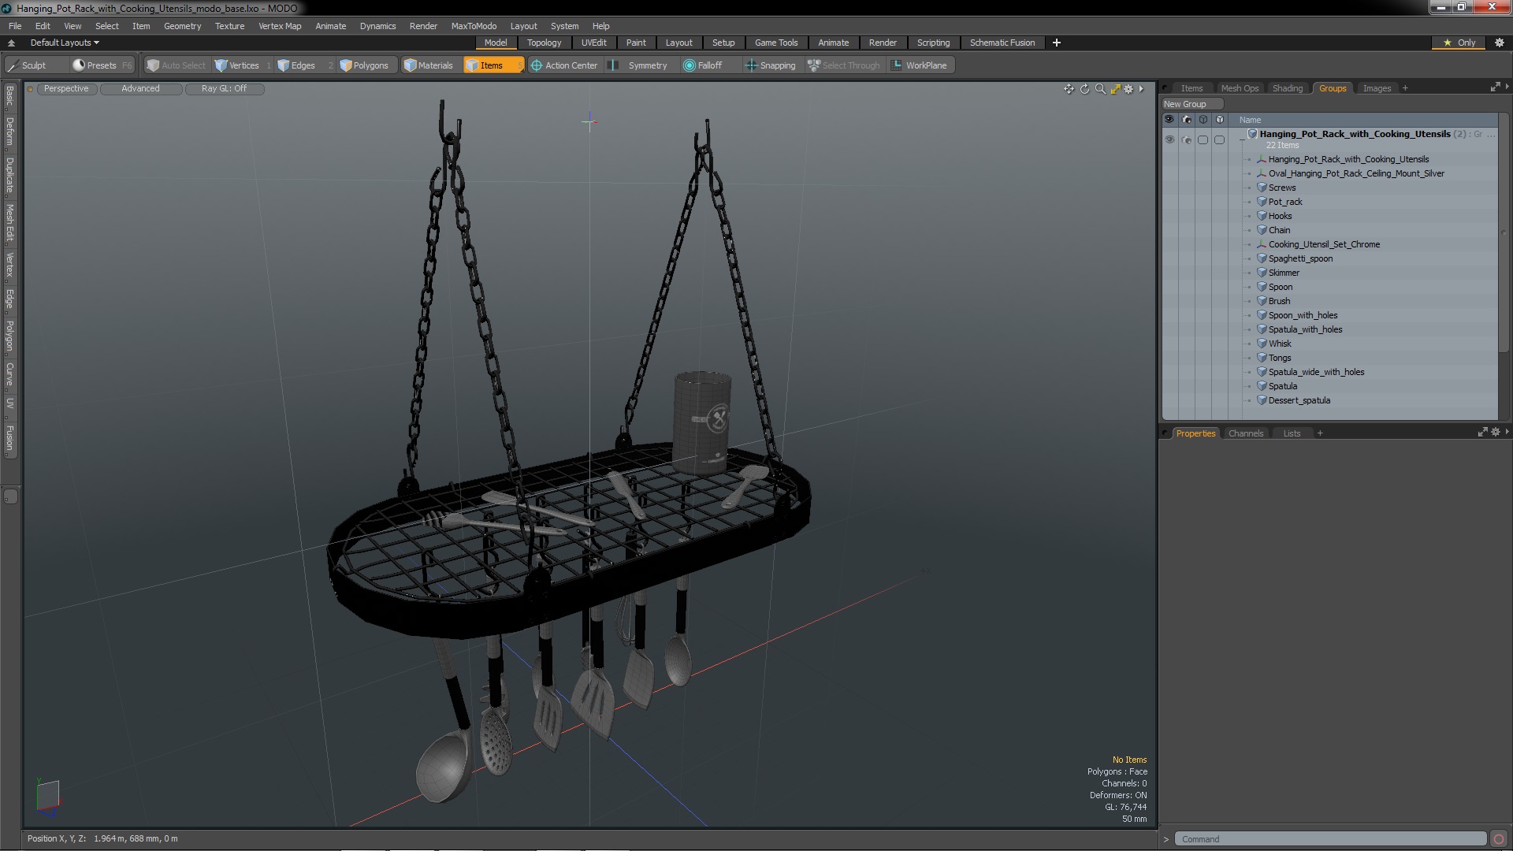Toggle visibility of Spoon layer
Image resolution: width=1513 pixels, height=851 pixels.
[1169, 287]
